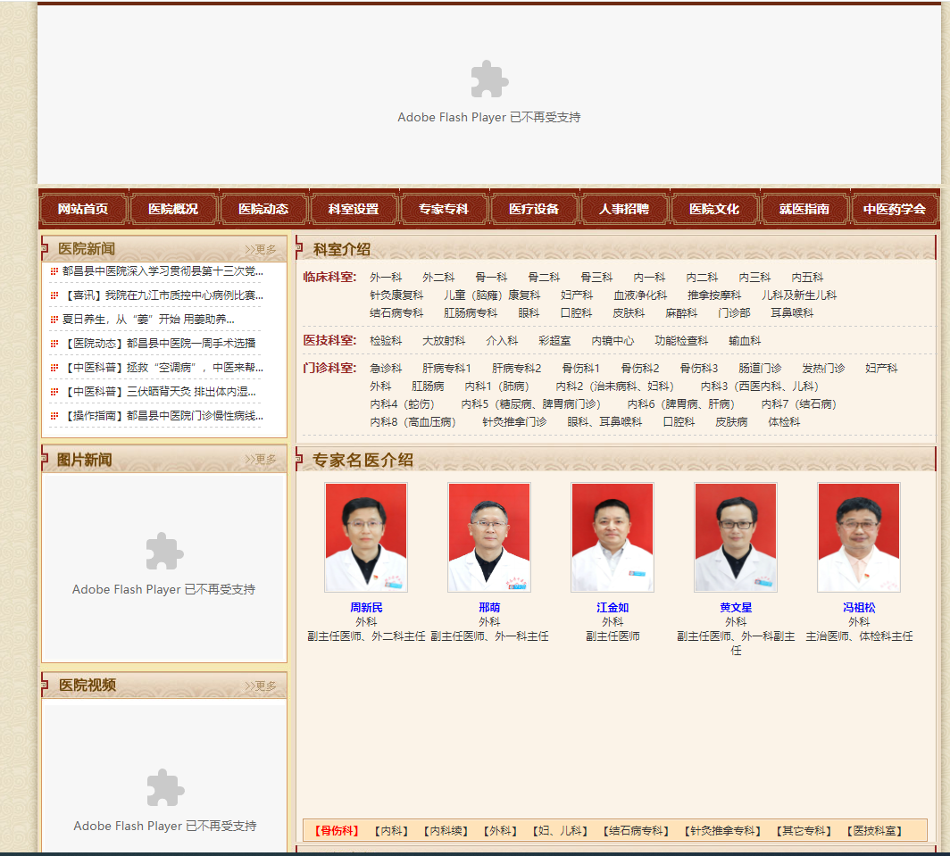Open the 内五科 clinical department
This screenshot has height=856, width=950.
coord(808,278)
